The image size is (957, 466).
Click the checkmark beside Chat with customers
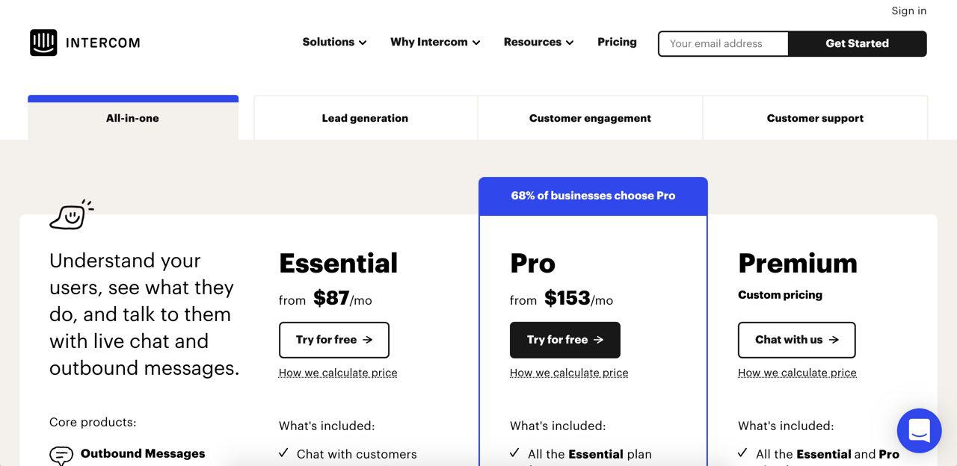(284, 453)
